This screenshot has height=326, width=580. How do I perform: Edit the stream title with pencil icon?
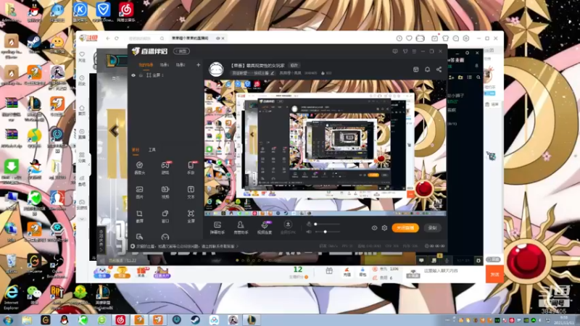pos(273,73)
